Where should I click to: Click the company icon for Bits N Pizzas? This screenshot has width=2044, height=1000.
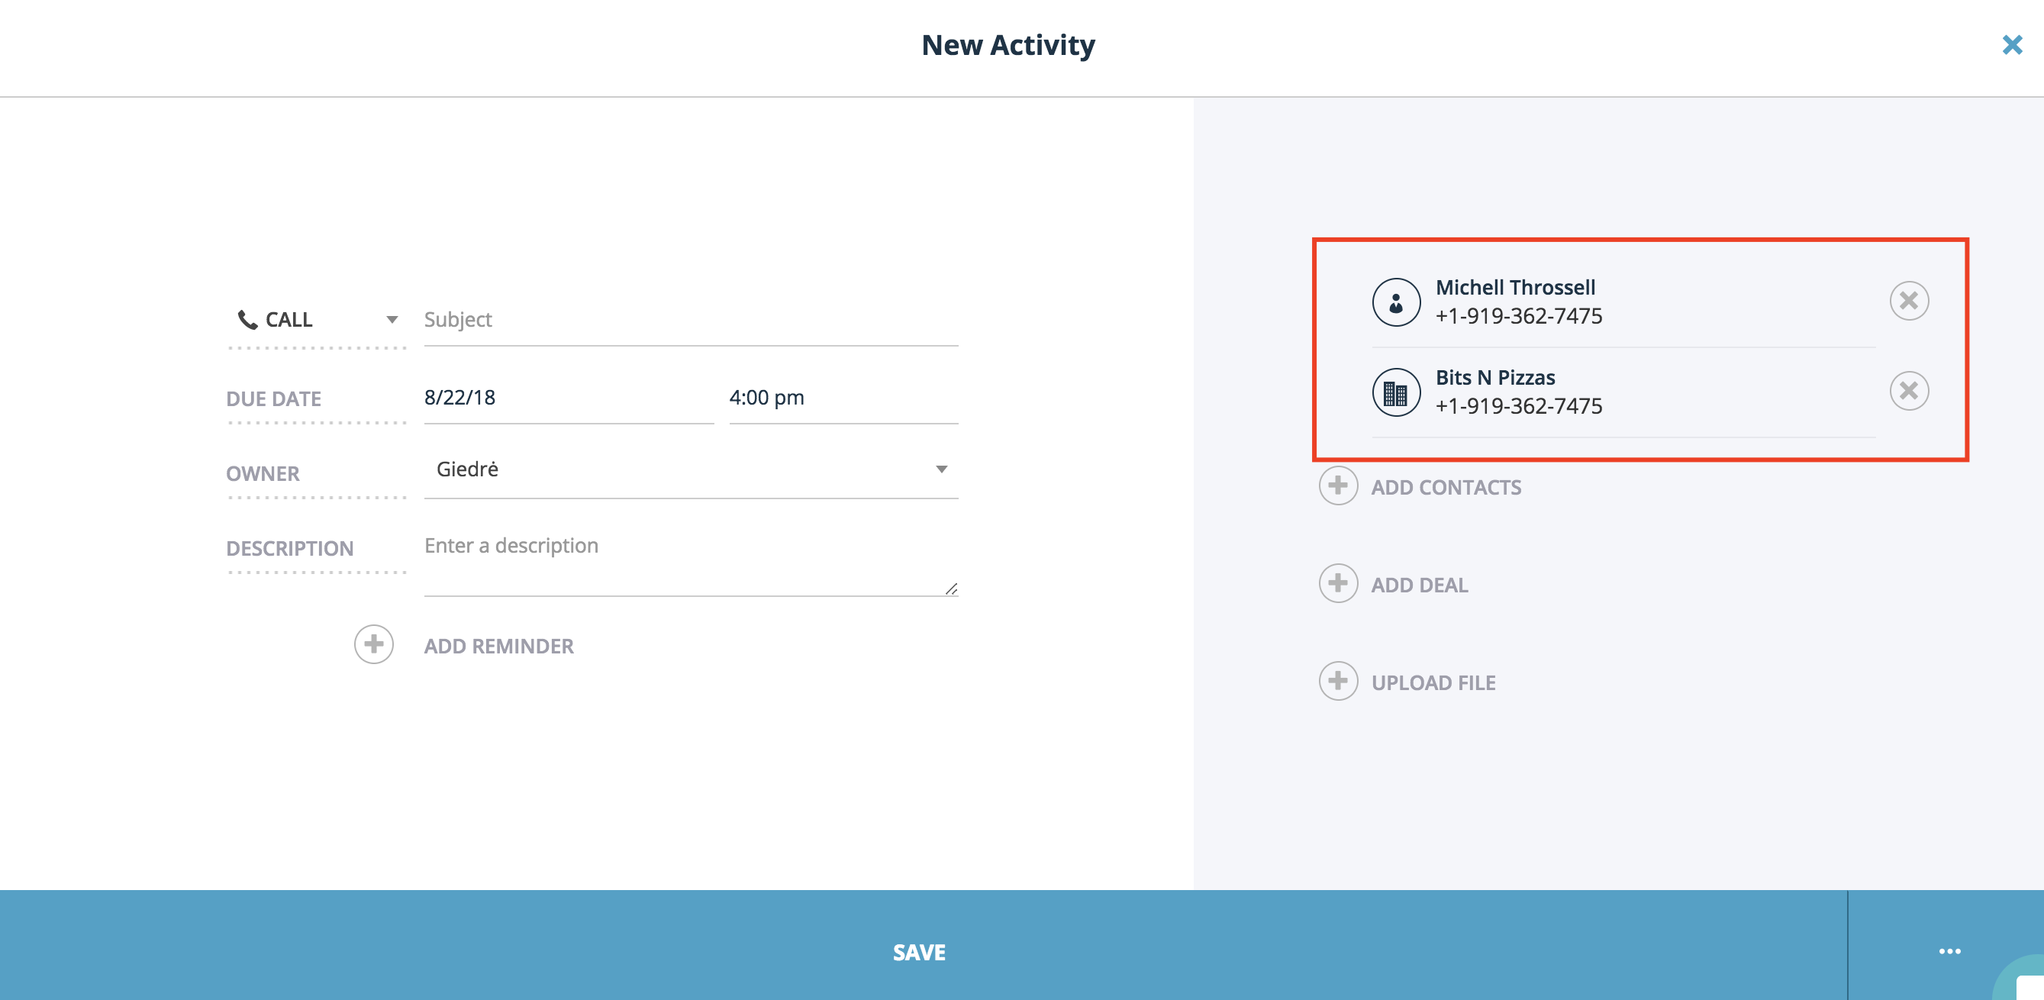point(1396,392)
